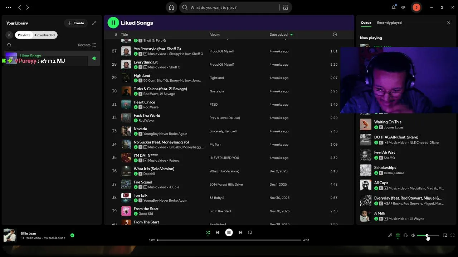Skip to the next track
Viewport: 458px width, 257px height.
240,233
